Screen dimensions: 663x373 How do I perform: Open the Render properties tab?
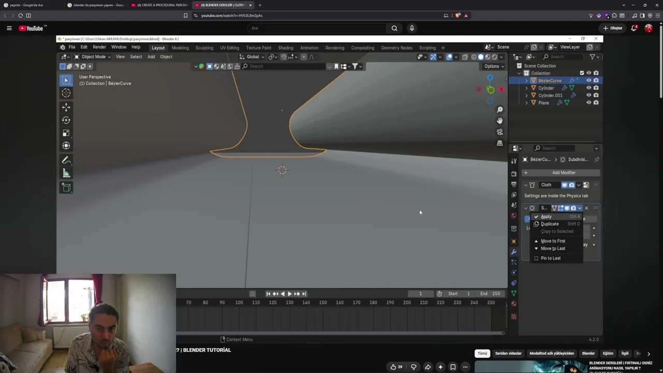tap(514, 174)
